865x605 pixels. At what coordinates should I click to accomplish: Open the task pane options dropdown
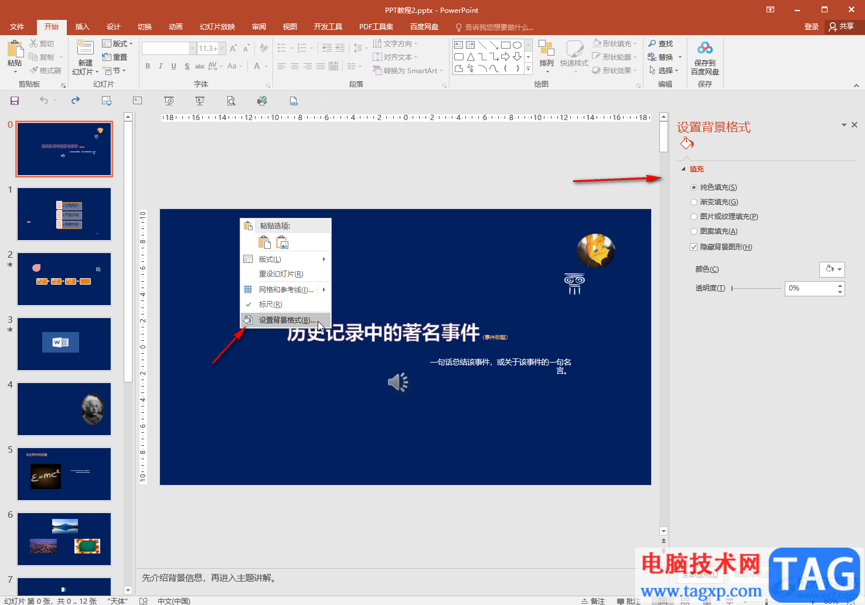click(x=844, y=125)
